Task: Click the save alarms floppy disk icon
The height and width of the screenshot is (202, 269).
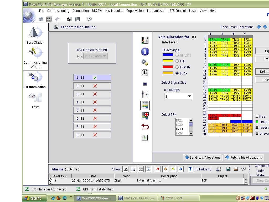Action: pos(228,169)
